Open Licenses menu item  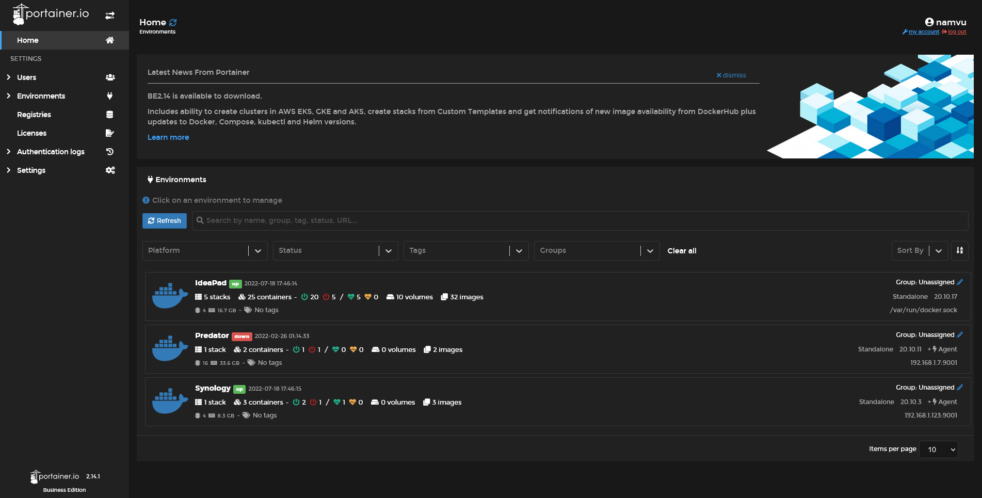(x=65, y=133)
